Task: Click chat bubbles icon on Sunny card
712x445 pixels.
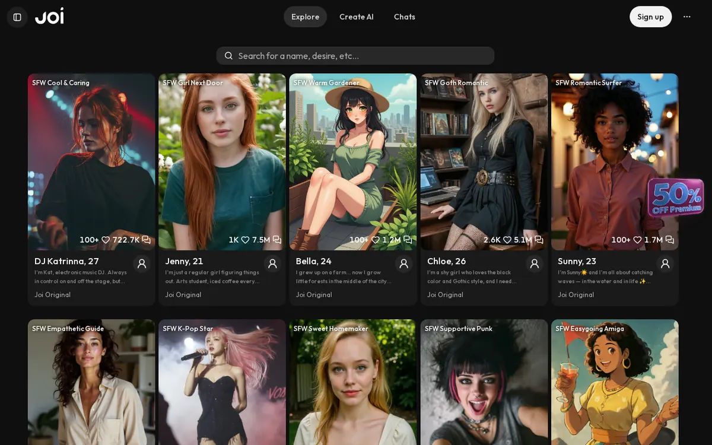Action: coord(669,240)
